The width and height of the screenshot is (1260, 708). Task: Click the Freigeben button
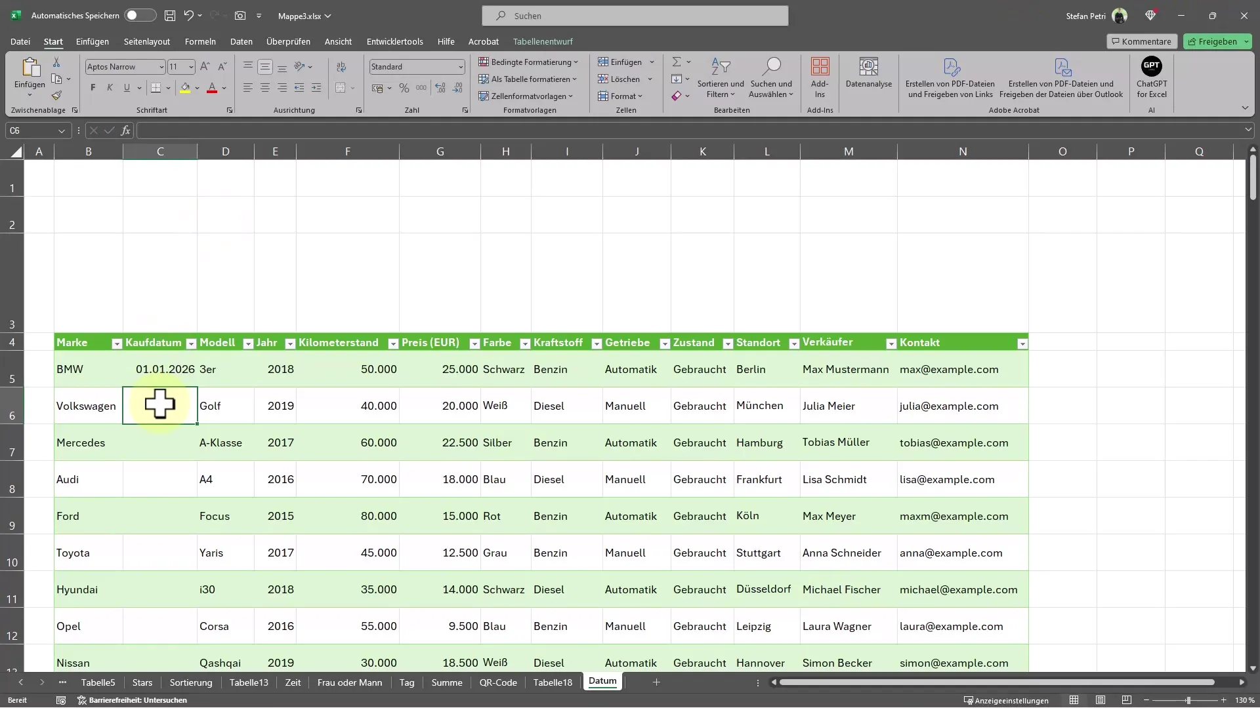[x=1217, y=41]
